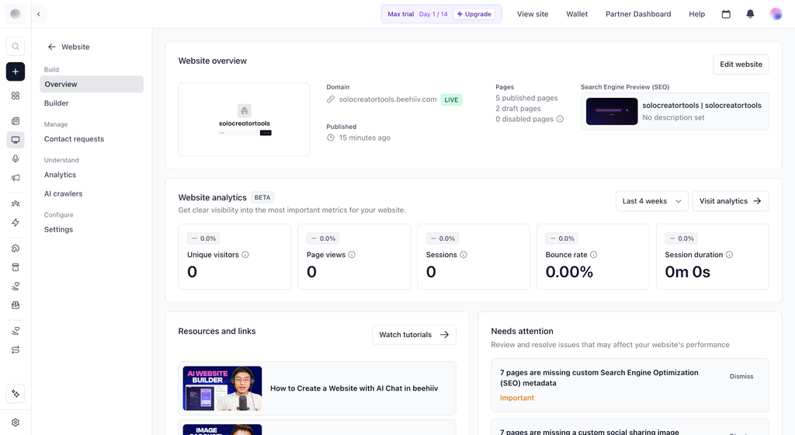795x435 pixels.
Task: Open the swap arrows icon in the sidebar
Action: [16, 350]
